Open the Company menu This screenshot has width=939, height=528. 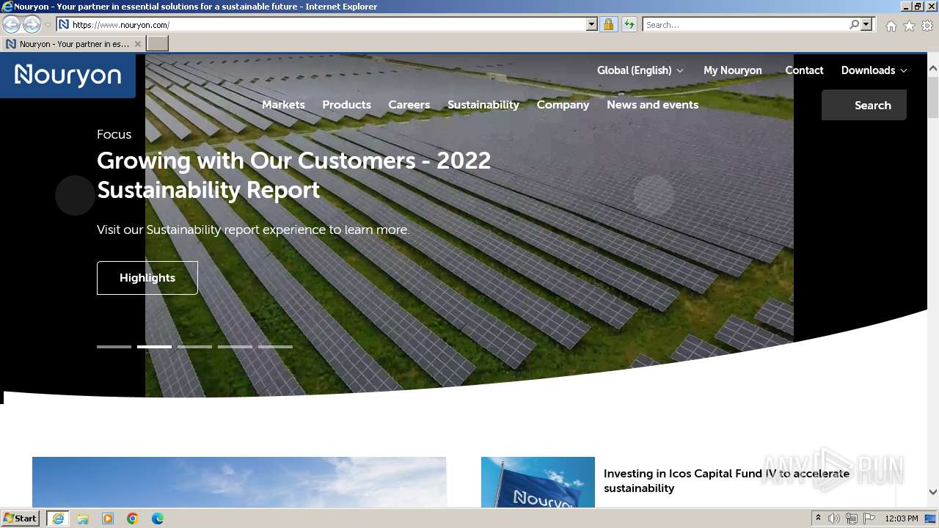[x=563, y=105]
